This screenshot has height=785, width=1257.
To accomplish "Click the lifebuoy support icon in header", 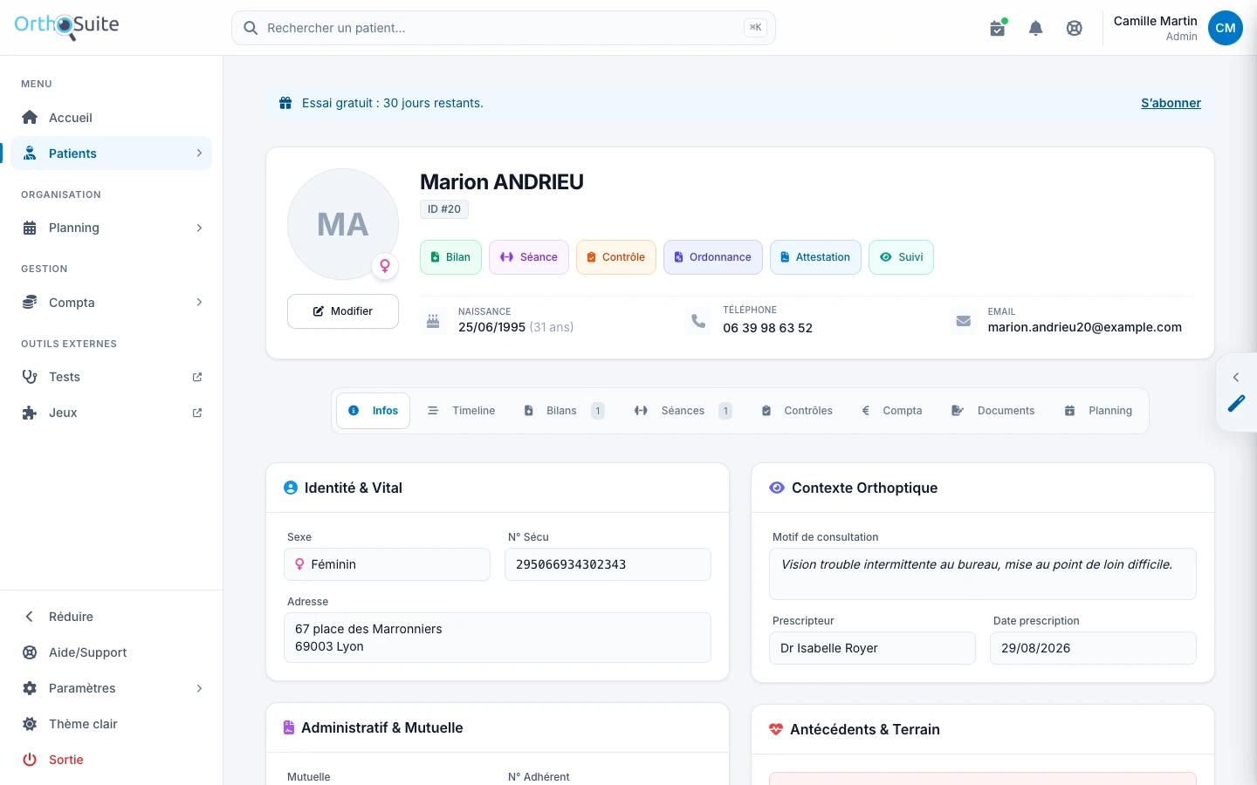I will pyautogui.click(x=1075, y=28).
